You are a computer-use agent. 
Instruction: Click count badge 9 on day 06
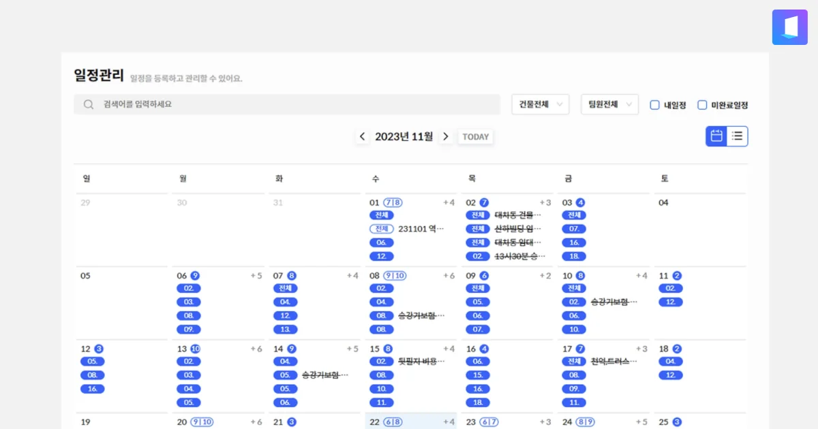coord(195,276)
